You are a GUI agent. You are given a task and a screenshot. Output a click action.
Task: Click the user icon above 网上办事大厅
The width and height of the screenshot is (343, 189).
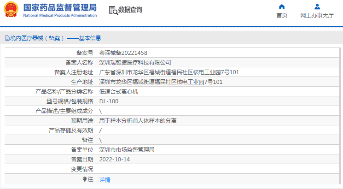click(x=317, y=6)
